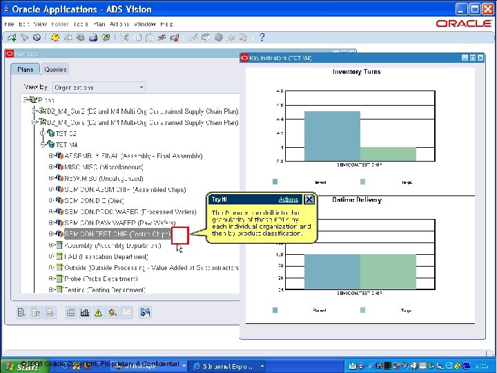497x373 pixels.
Task: Click the magnifier search icon in Navigator
Action: 113,313
